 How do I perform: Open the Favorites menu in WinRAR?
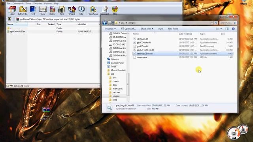(x=38, y=4)
